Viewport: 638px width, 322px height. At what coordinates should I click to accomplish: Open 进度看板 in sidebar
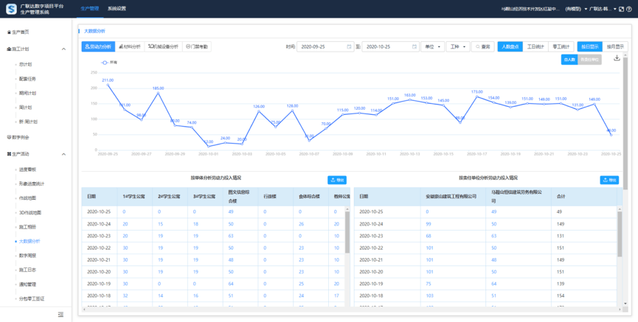pos(27,169)
